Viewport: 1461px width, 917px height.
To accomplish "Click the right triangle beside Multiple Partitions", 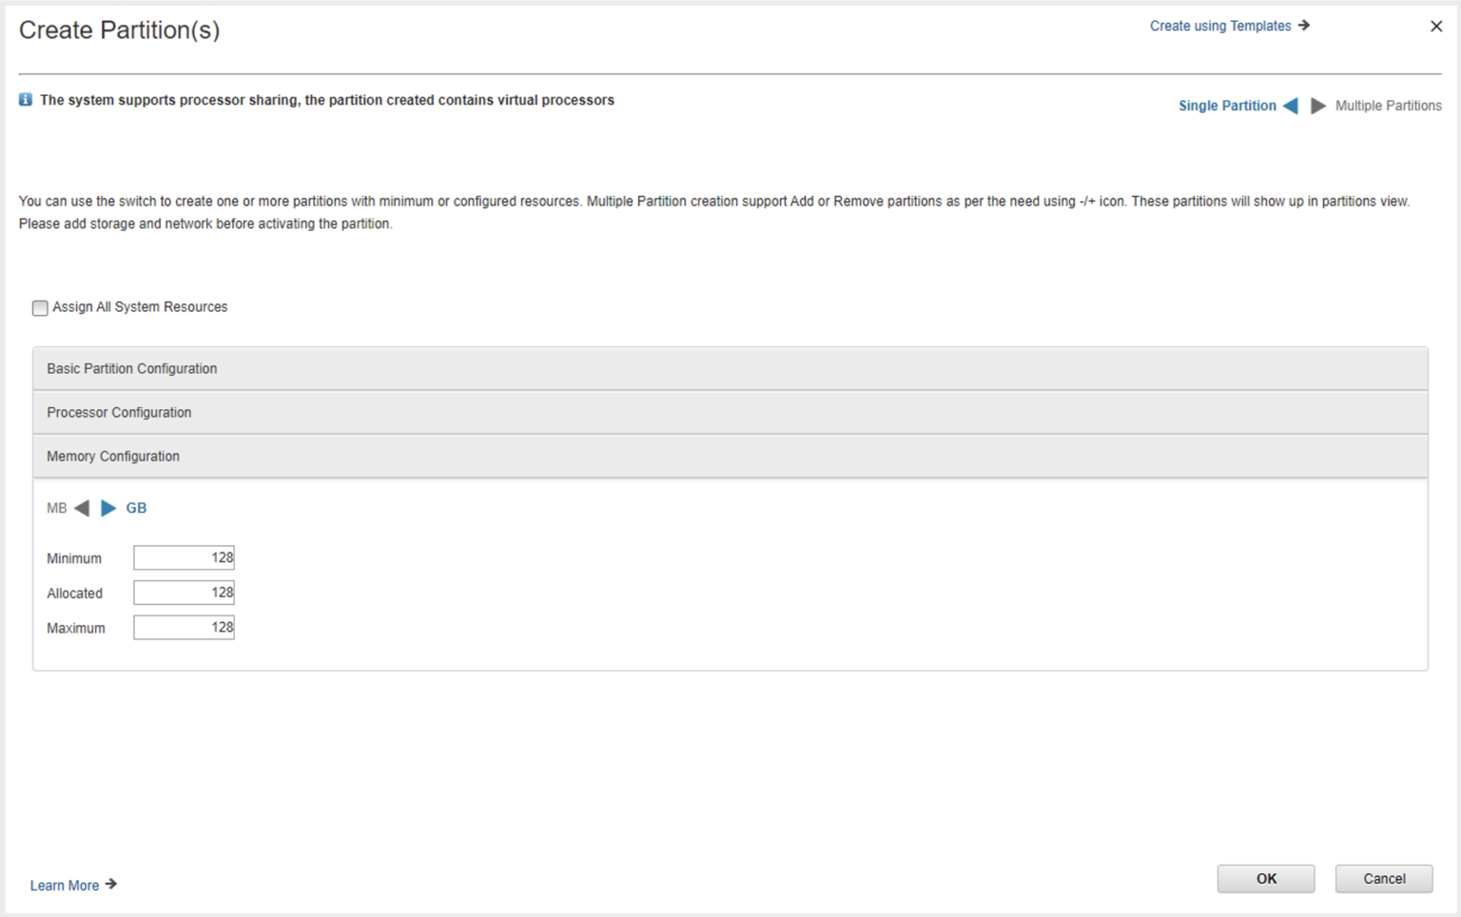I will 1317,106.
